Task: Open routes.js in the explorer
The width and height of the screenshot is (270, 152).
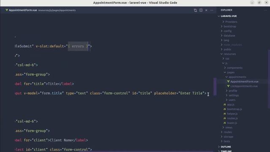Action: 232,118
